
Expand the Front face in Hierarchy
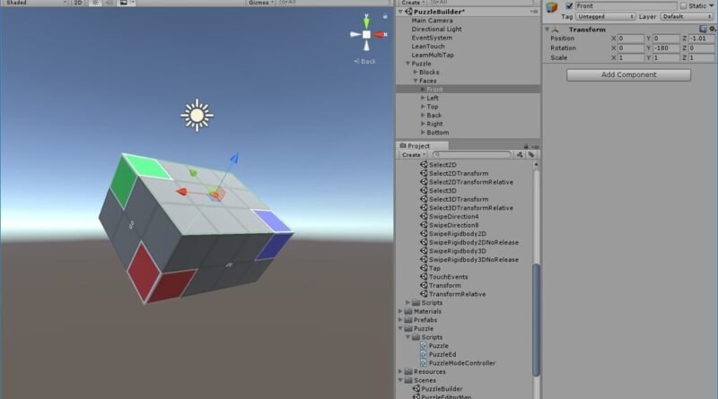pos(423,90)
